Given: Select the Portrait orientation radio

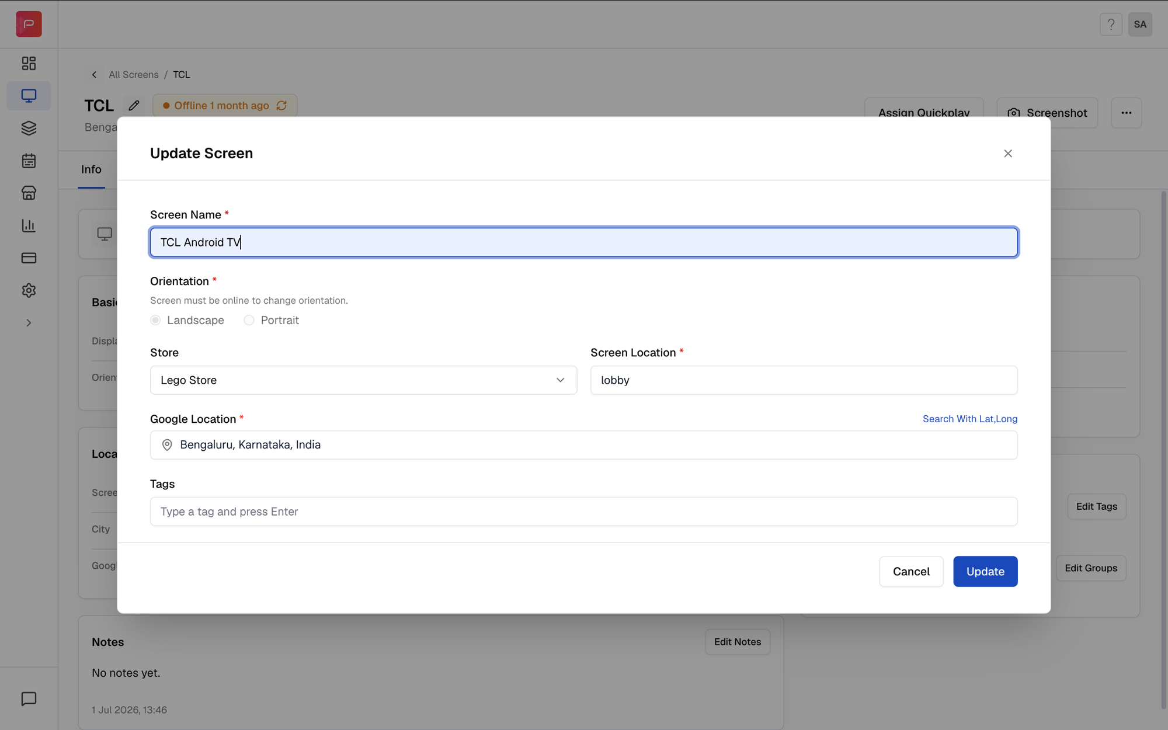Looking at the screenshot, I should point(249,320).
